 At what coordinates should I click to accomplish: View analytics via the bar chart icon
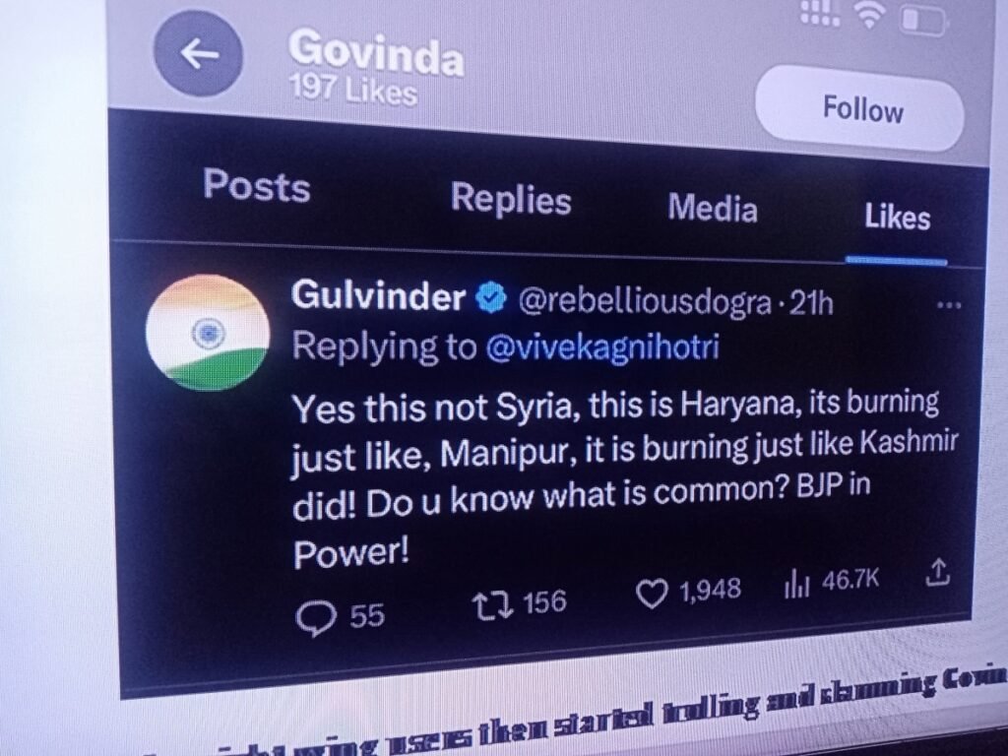[795, 583]
